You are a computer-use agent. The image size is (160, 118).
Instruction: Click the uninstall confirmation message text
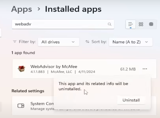[93, 86]
